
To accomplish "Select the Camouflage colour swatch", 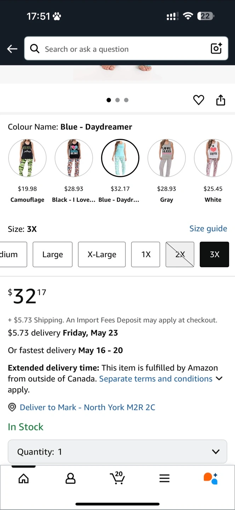I will click(27, 158).
